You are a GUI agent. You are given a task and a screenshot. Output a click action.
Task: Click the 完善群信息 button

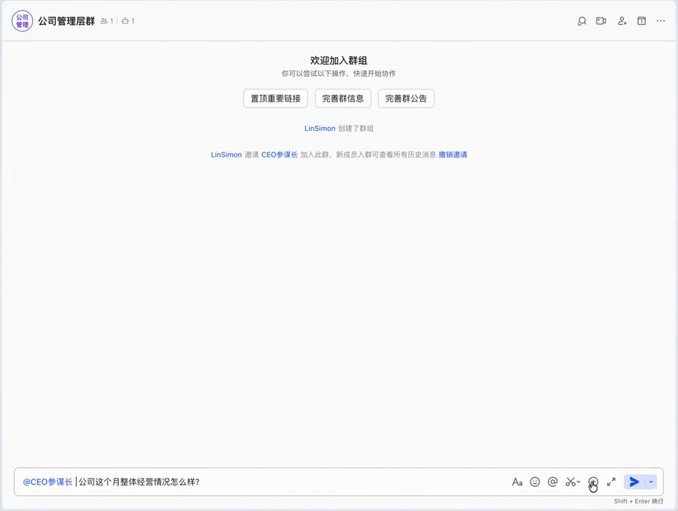pyautogui.click(x=343, y=99)
